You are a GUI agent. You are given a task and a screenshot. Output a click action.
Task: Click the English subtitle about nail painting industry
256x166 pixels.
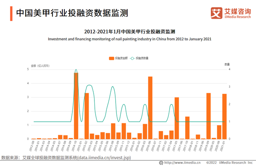click(130, 39)
